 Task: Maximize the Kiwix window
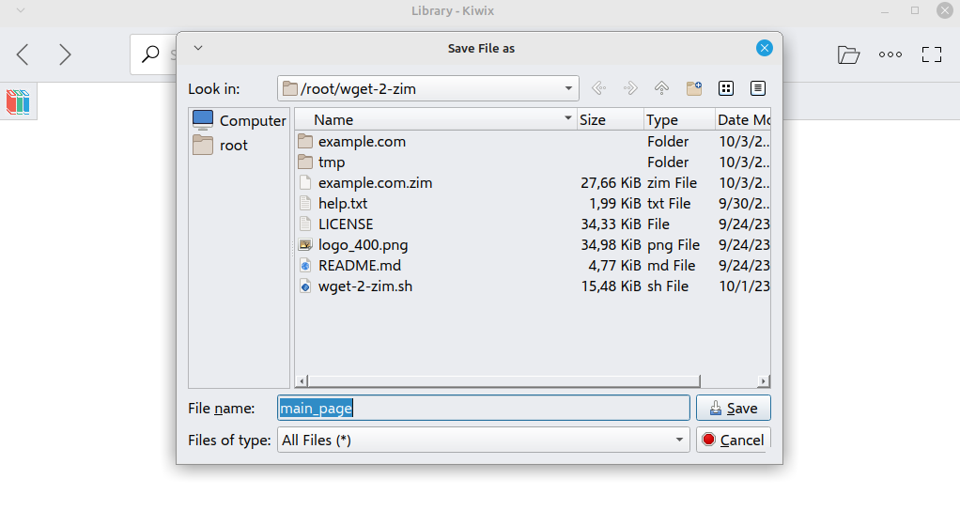point(915,10)
